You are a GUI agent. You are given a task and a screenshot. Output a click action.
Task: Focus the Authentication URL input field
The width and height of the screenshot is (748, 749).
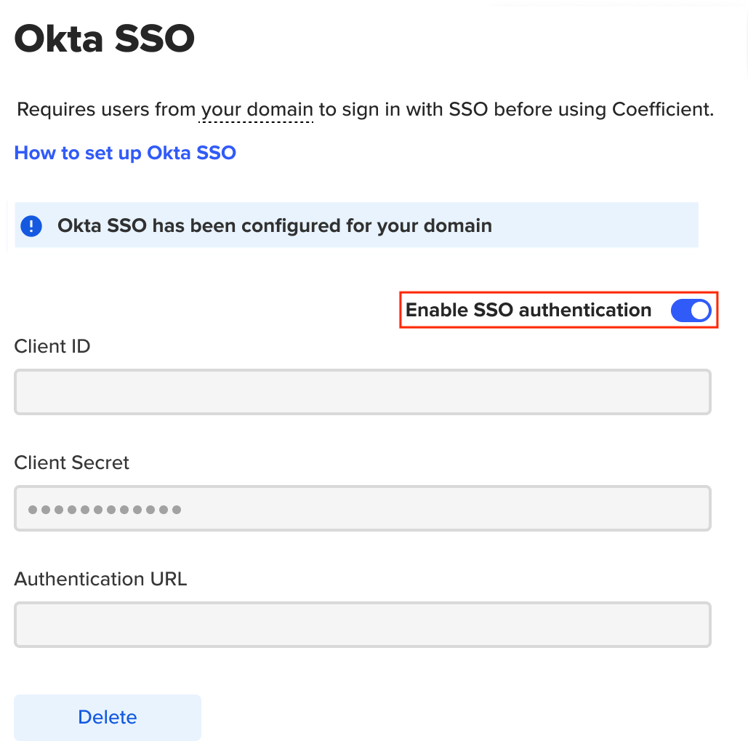click(x=363, y=625)
